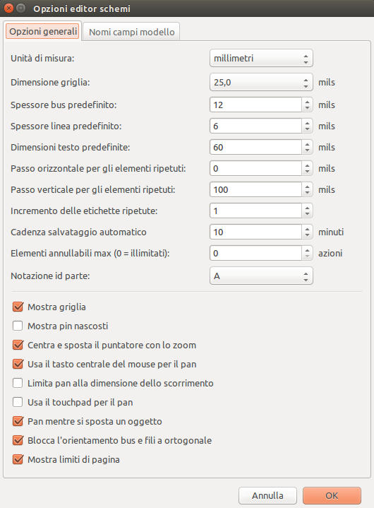Screen dimensions: 374x508
Task: Uncheck Mostra limiti di pagina
Action: [x=18, y=459]
